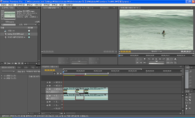This screenshot has width=195, height=118.
Task: Open the 시퀀스(S) menu
Action: click(x=38, y=5)
